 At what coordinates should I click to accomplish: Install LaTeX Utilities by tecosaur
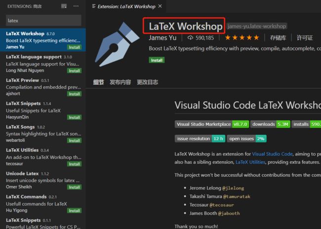(x=74, y=164)
